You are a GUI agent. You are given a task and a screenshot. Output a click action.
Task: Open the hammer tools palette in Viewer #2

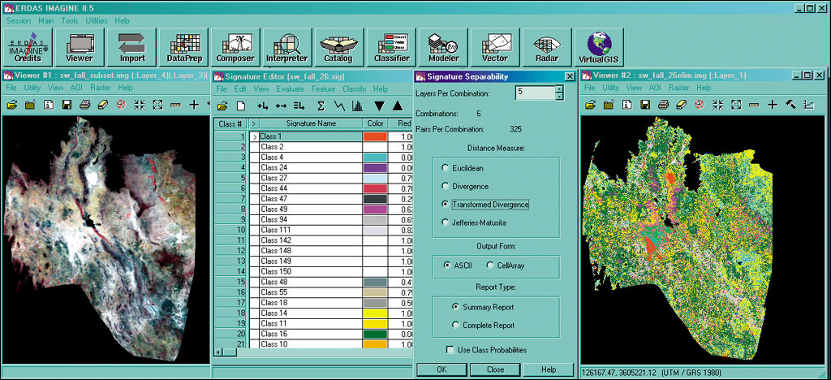[x=790, y=105]
